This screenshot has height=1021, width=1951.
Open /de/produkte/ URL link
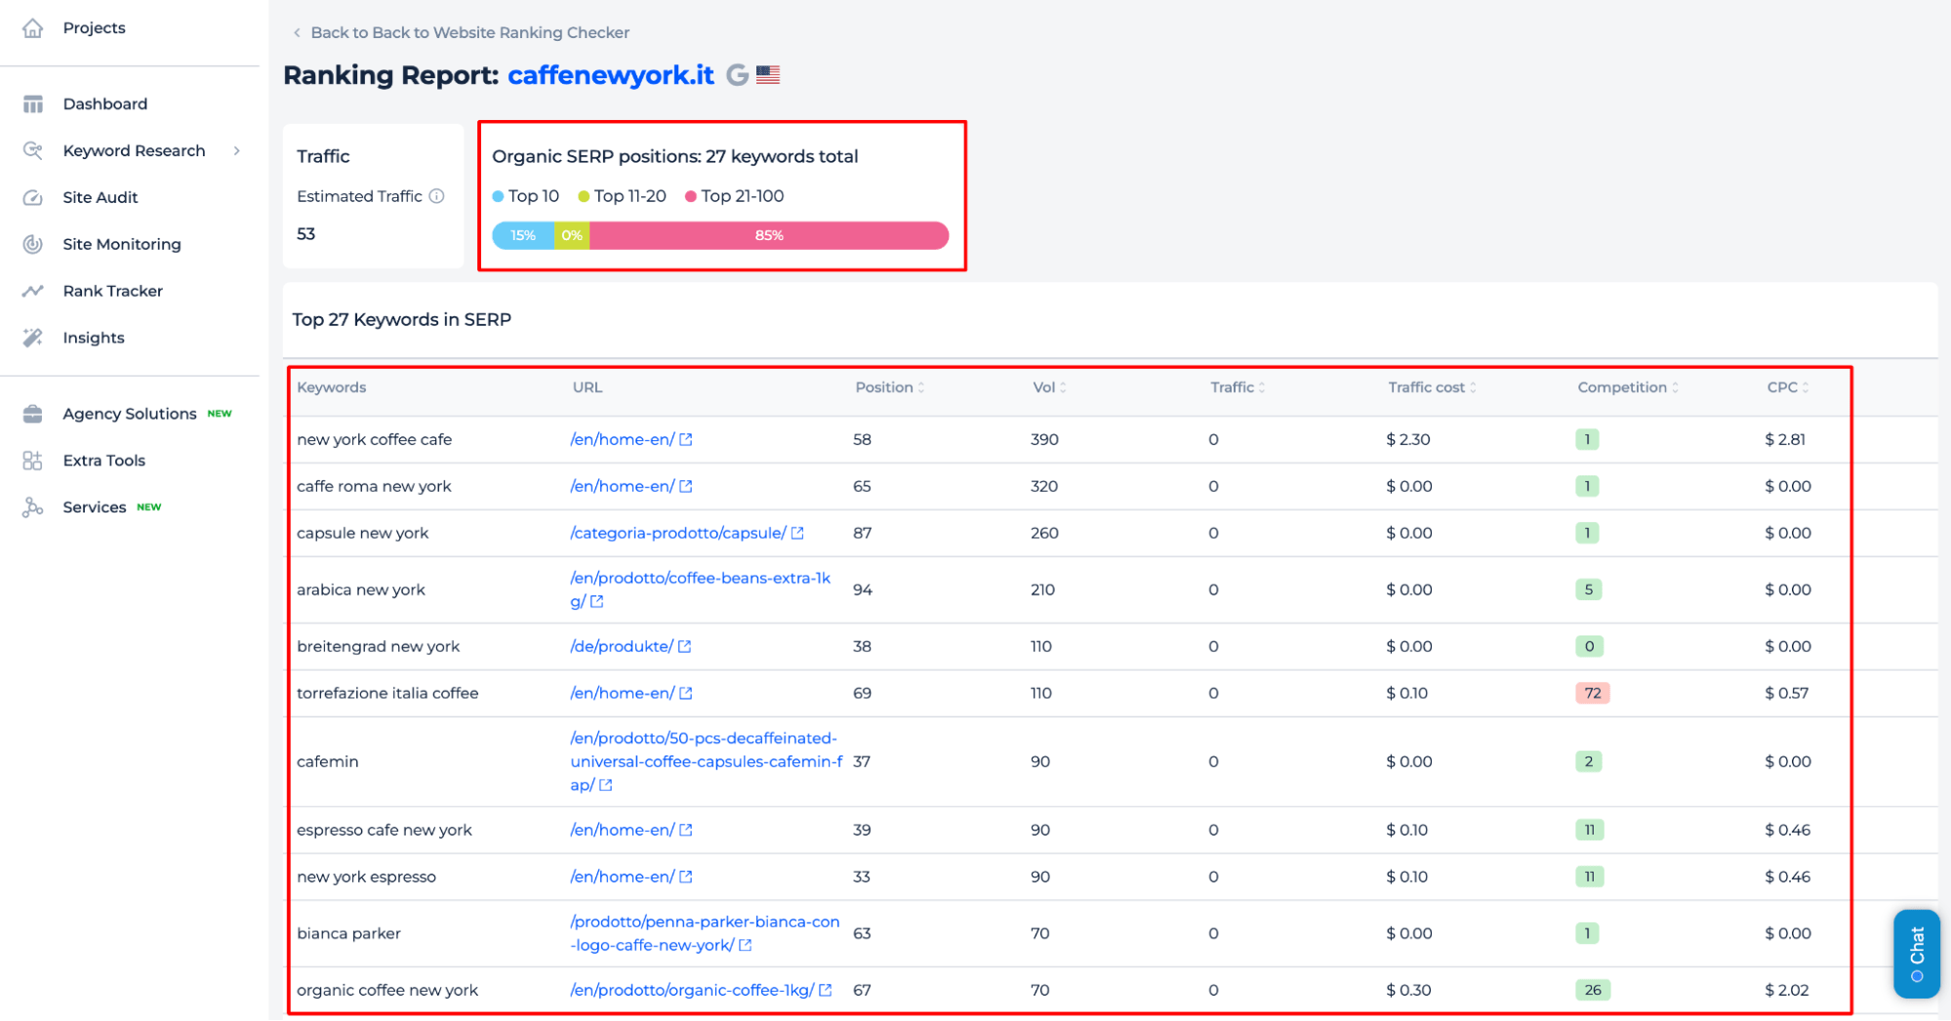point(622,647)
